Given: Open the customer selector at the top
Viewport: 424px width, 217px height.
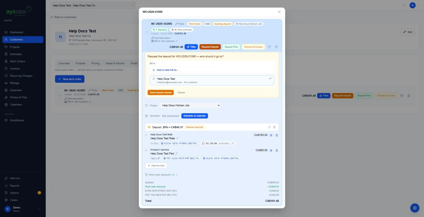Looking at the screenshot, I should 93,5.
